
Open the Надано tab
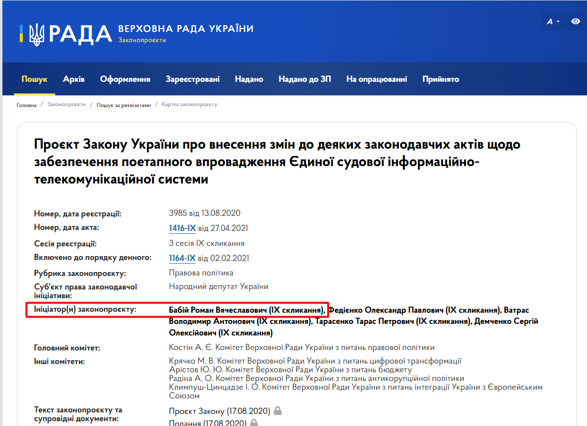tap(249, 79)
